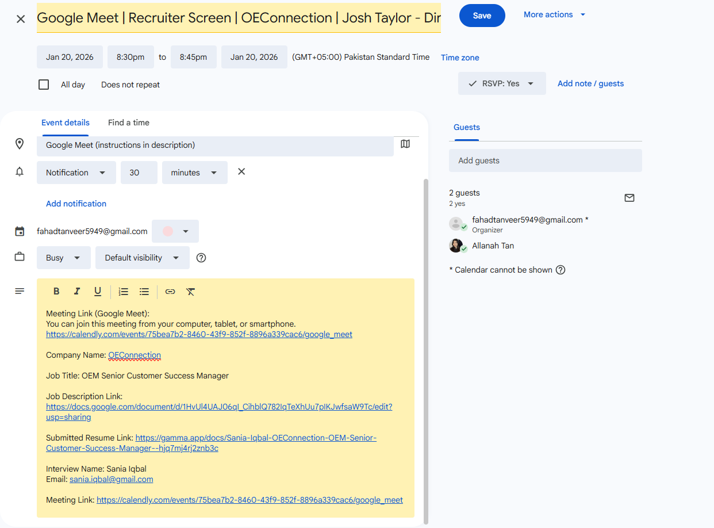Switch to the Event details tab
The image size is (714, 528).
[x=66, y=123]
